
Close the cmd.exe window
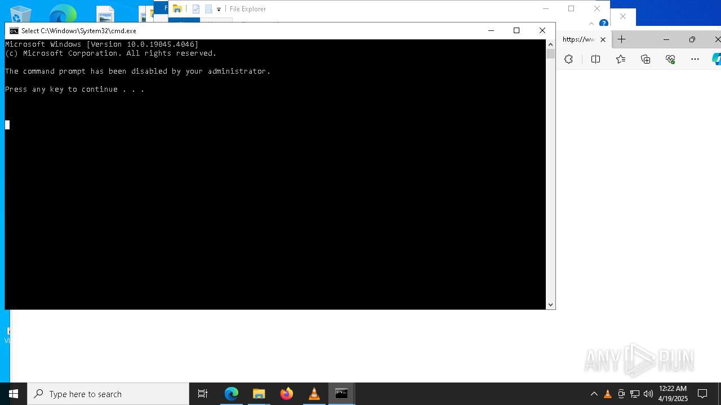(x=542, y=30)
